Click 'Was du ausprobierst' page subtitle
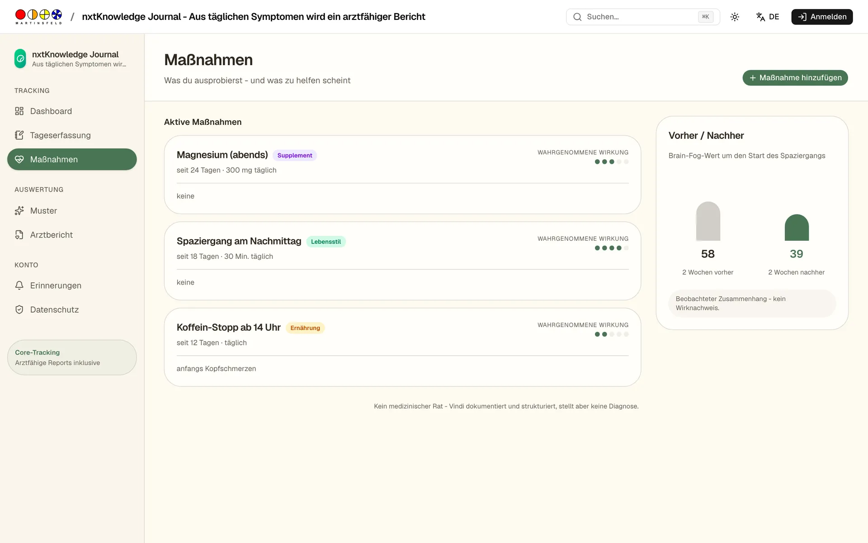The height and width of the screenshot is (543, 868). coord(257,81)
